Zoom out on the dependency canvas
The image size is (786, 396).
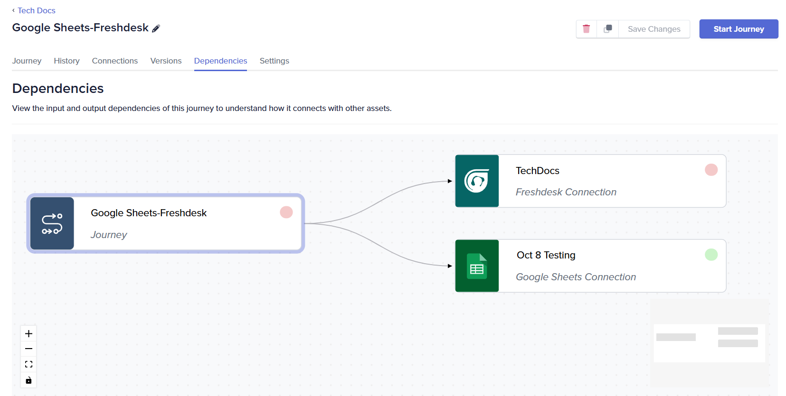coord(28,349)
